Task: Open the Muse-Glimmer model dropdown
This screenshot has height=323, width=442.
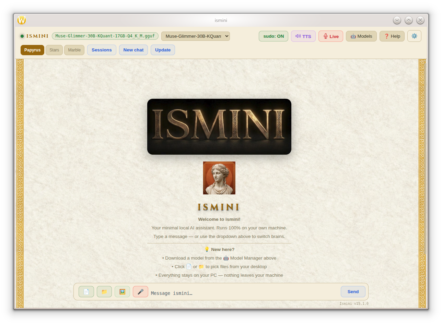Action: click(196, 36)
